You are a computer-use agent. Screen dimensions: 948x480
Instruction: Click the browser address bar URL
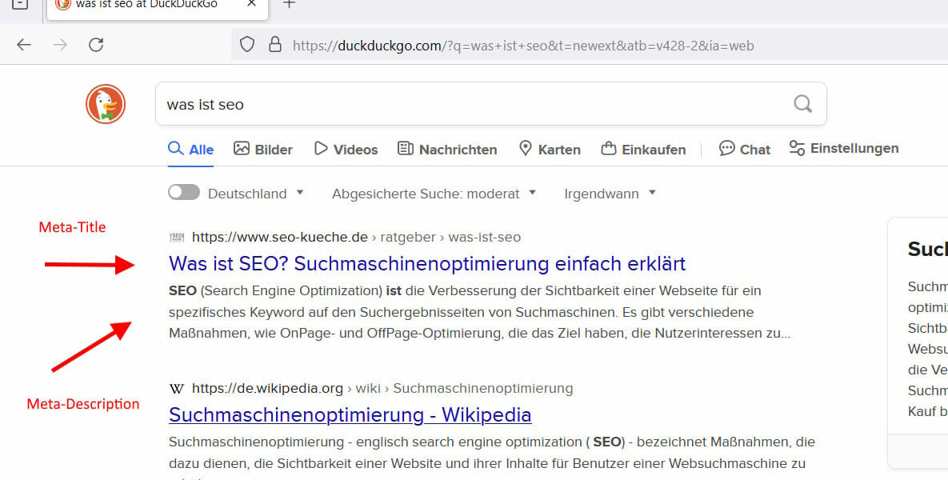click(x=523, y=46)
